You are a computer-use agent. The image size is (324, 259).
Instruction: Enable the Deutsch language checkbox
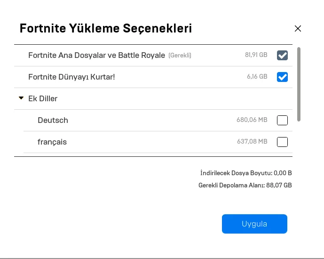(282, 120)
